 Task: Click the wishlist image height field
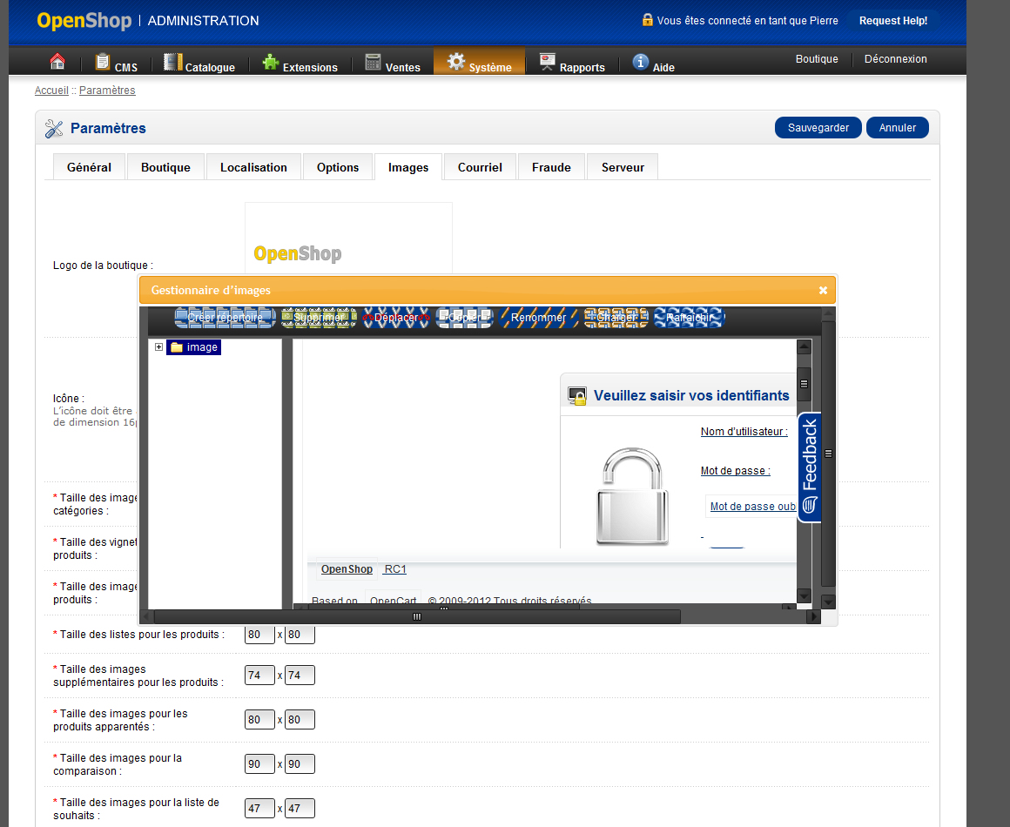point(300,809)
